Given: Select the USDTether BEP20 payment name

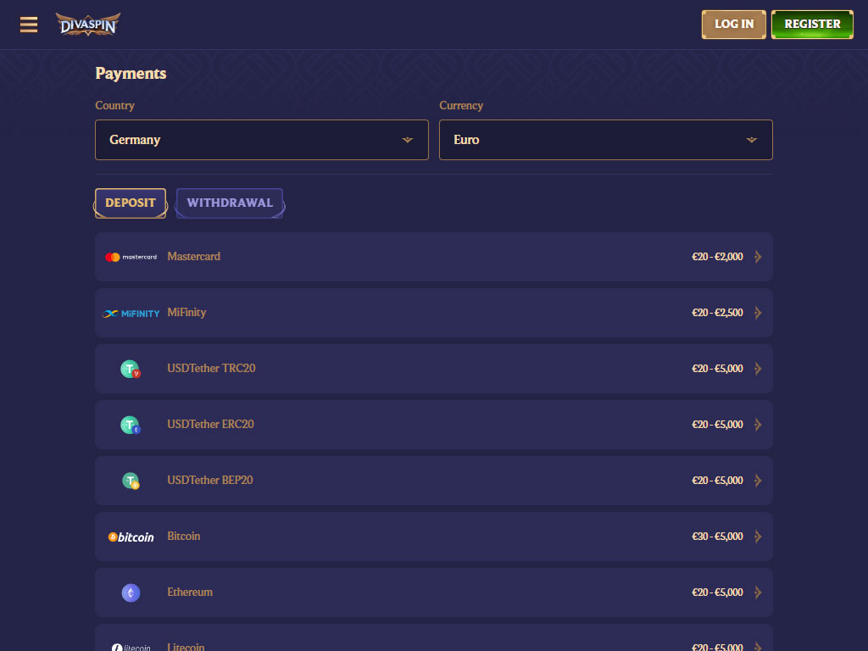Looking at the screenshot, I should point(210,480).
